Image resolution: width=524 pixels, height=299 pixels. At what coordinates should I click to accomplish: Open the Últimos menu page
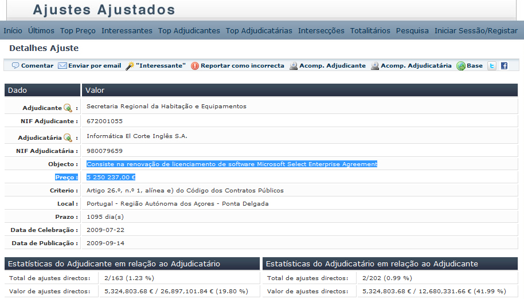41,30
